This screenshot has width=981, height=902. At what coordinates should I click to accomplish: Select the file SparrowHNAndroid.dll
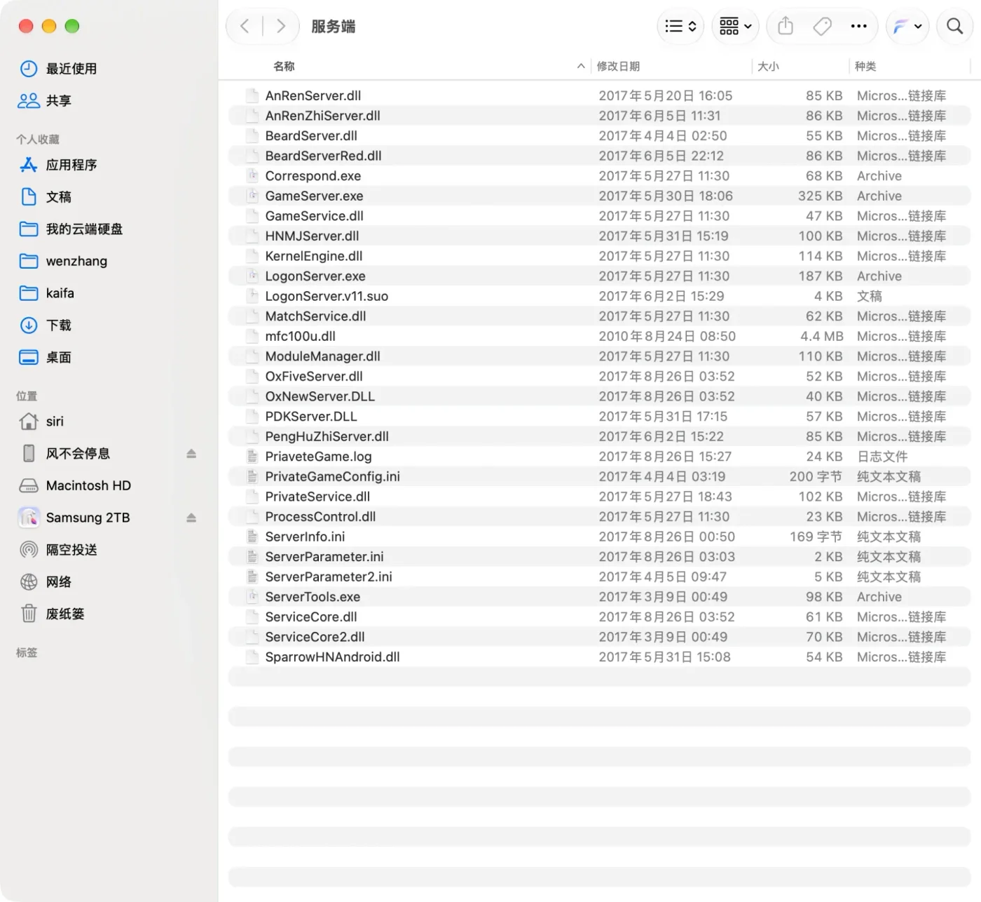(600, 657)
